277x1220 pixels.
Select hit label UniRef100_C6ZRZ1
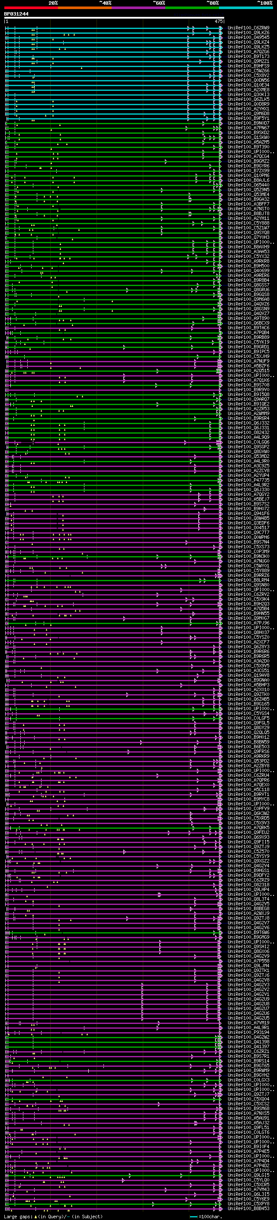248,1051
